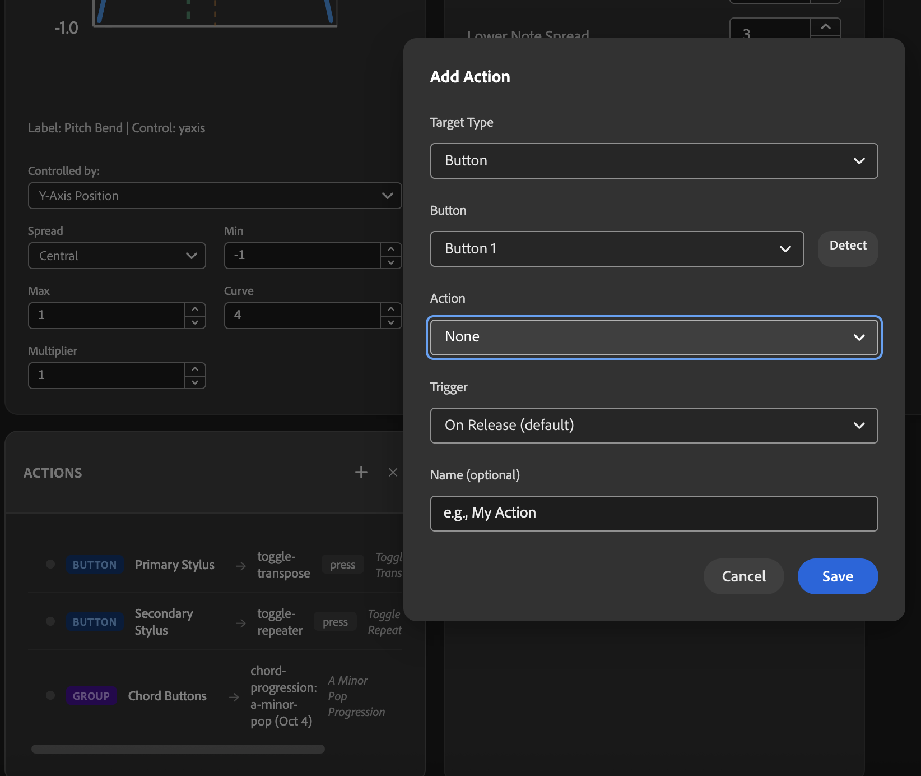This screenshot has width=921, height=776.
Task: Open the Spread Central dropdown
Action: (x=117, y=256)
